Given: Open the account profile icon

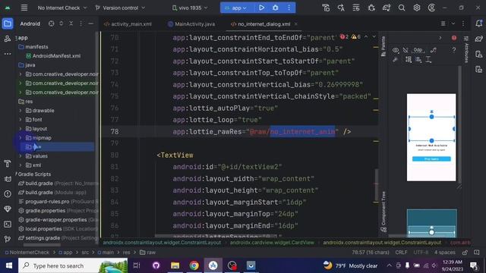Looking at the screenshot, I should (431, 8).
